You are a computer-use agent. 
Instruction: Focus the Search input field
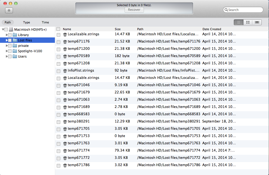[243, 10]
